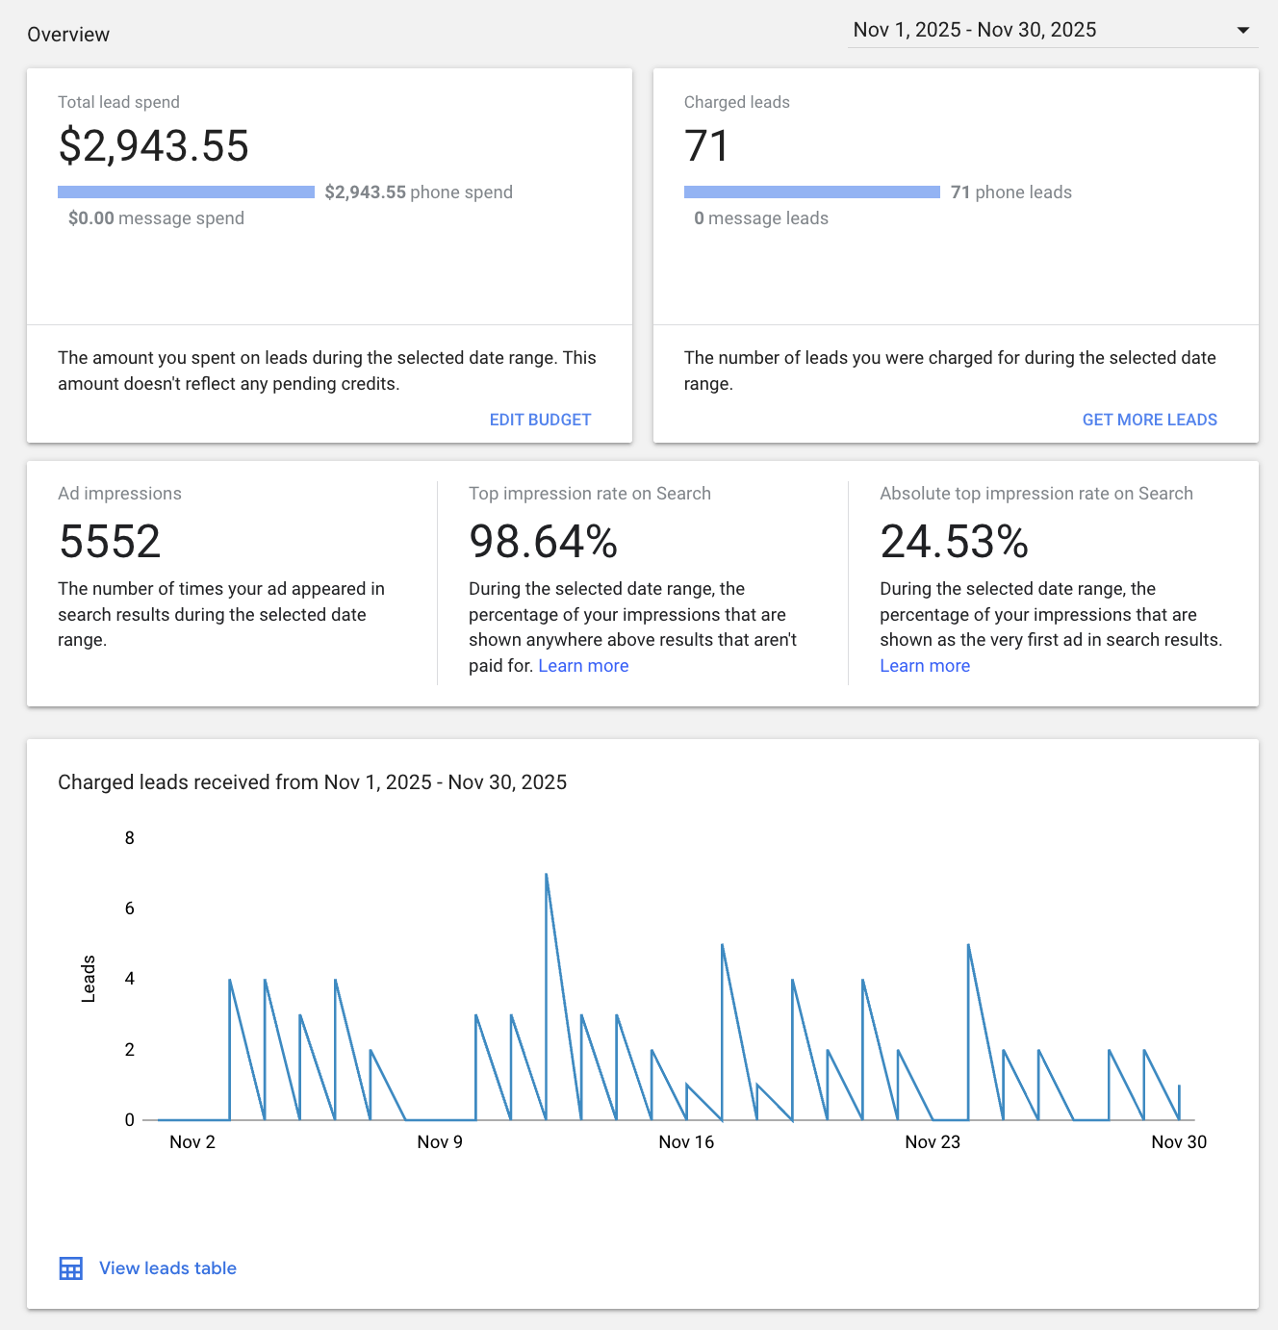Open Learn more under Absolute top impression rate
The image size is (1278, 1330).
pyautogui.click(x=924, y=666)
